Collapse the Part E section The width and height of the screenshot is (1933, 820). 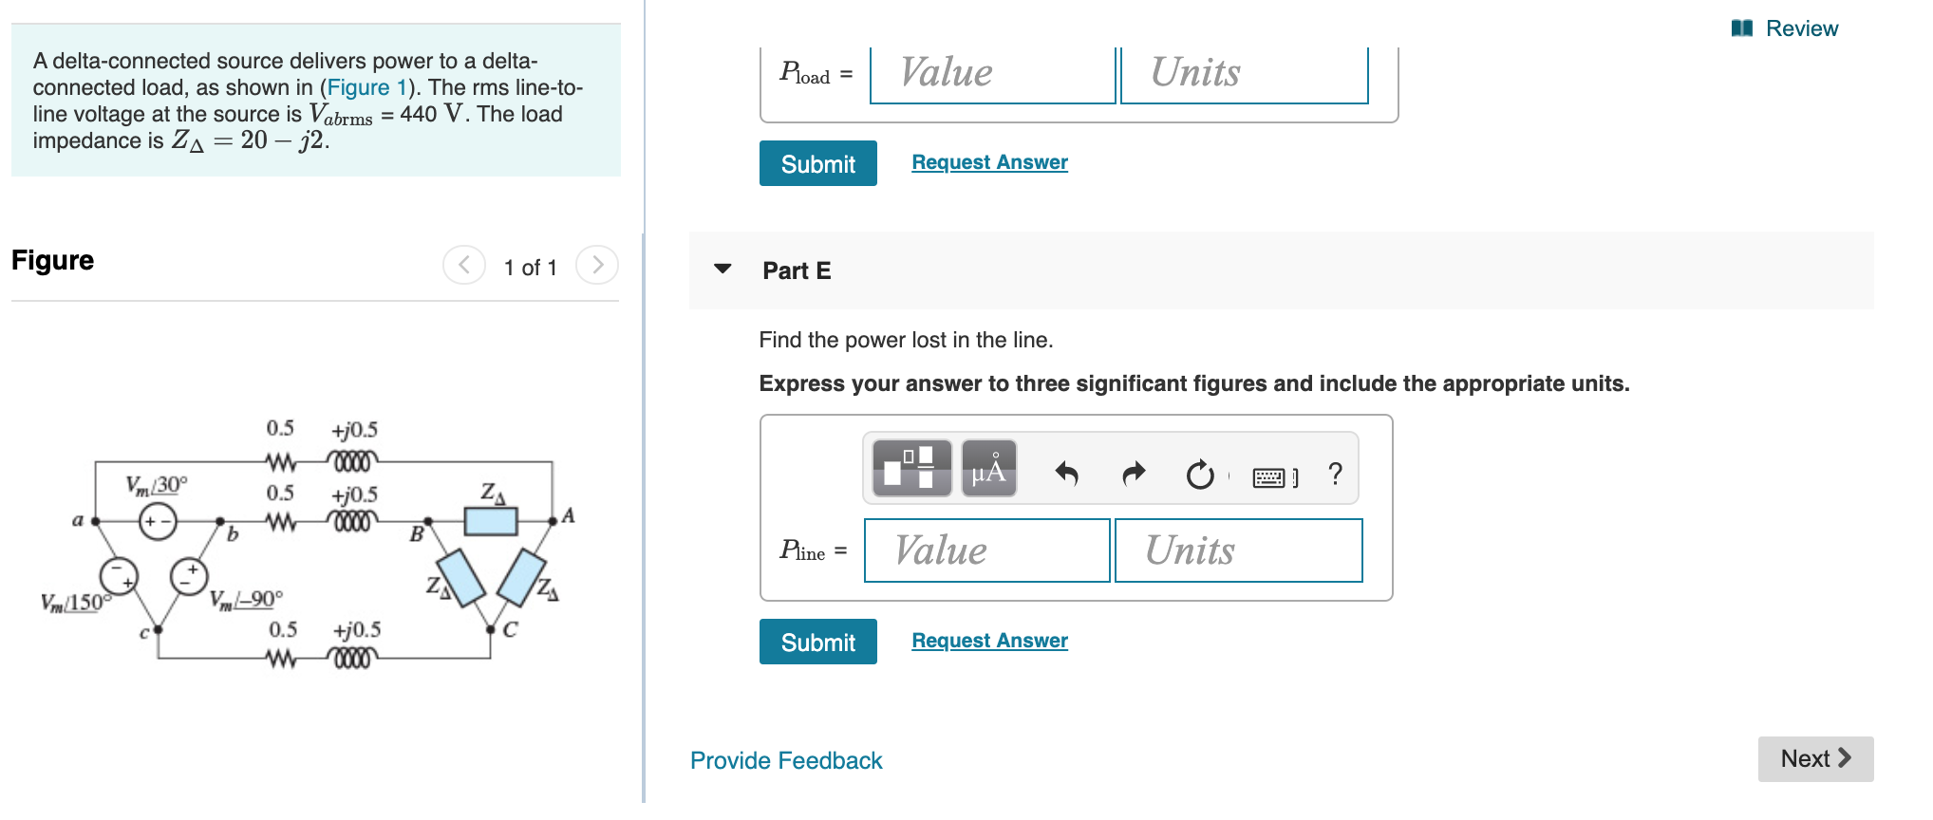pyautogui.click(x=723, y=270)
